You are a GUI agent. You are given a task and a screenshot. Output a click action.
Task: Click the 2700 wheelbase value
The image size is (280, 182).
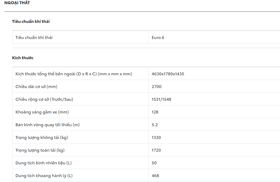click(x=157, y=87)
